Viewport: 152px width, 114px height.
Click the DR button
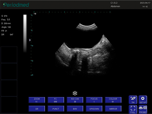(x=37, y=109)
